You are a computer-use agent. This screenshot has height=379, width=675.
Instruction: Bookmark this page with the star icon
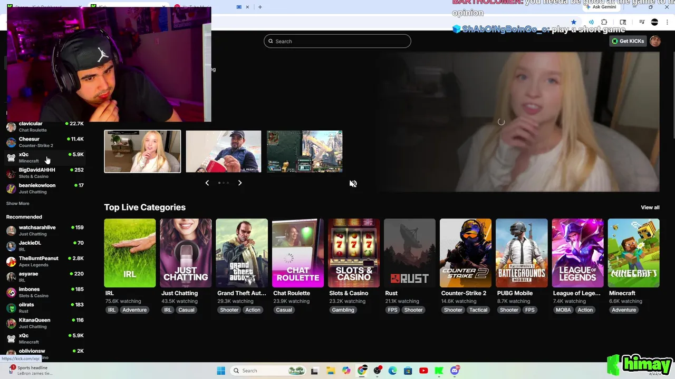click(574, 22)
